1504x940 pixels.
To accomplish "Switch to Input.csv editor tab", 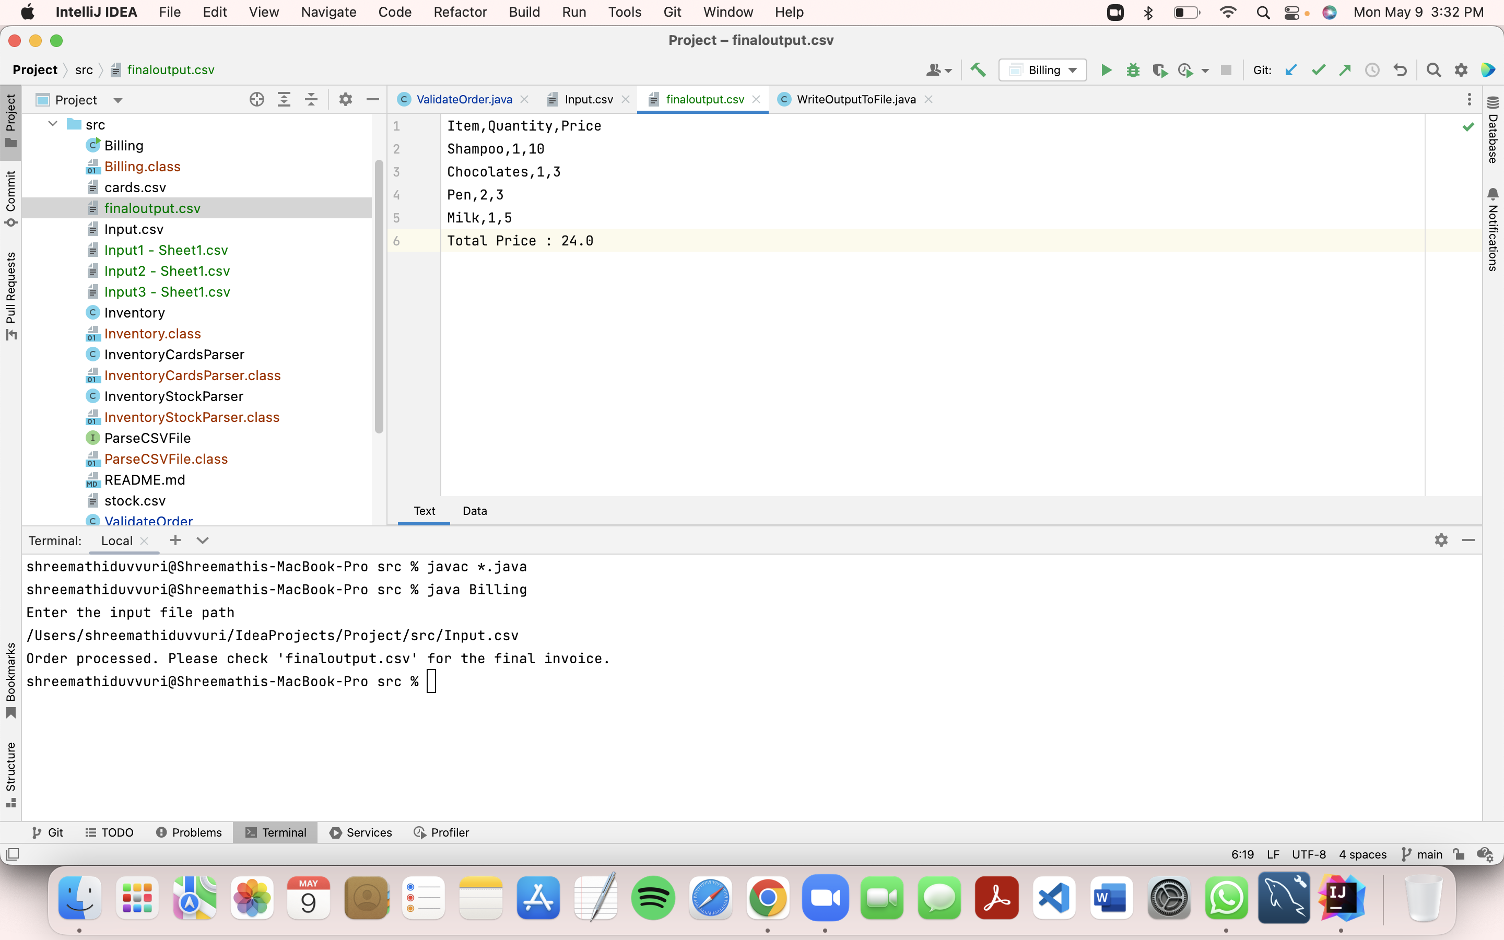I will 588,99.
